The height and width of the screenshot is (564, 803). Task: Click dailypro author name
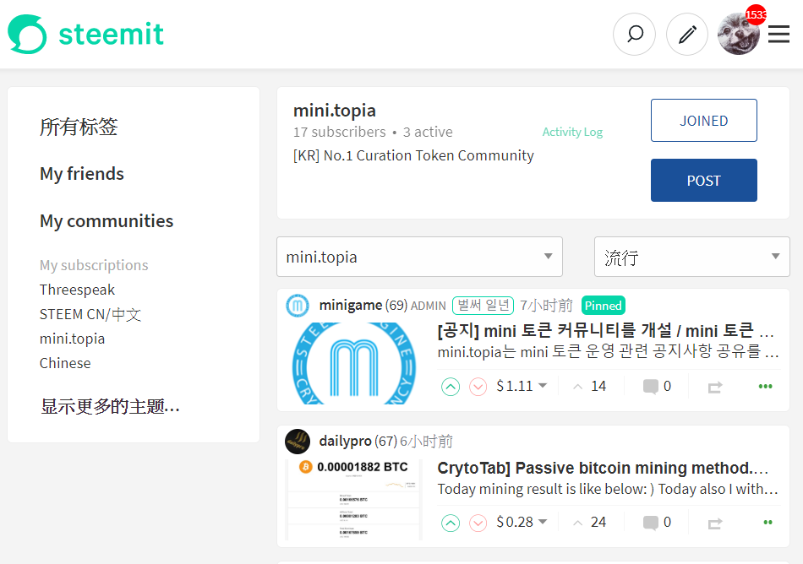pos(345,441)
